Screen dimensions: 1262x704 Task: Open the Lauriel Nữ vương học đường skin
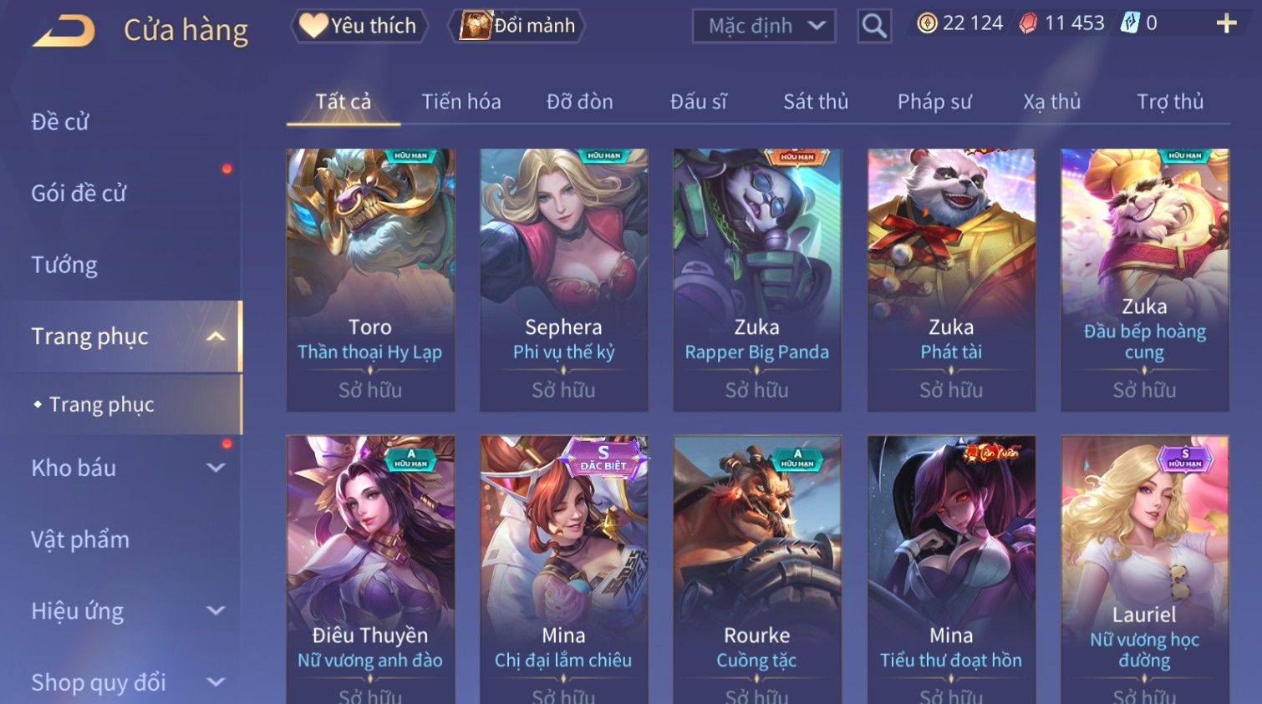(1144, 570)
